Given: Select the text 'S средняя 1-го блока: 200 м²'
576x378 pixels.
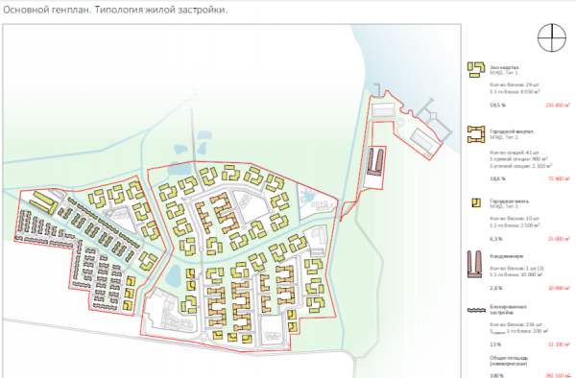Looking at the screenshot, I should click(x=518, y=331).
